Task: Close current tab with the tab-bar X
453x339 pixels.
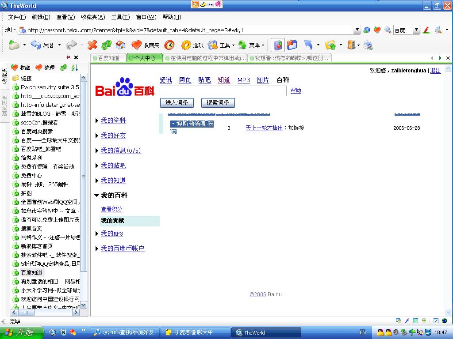Action: [448, 58]
